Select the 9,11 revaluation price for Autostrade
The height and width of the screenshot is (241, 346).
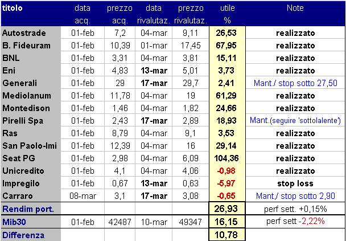point(191,33)
